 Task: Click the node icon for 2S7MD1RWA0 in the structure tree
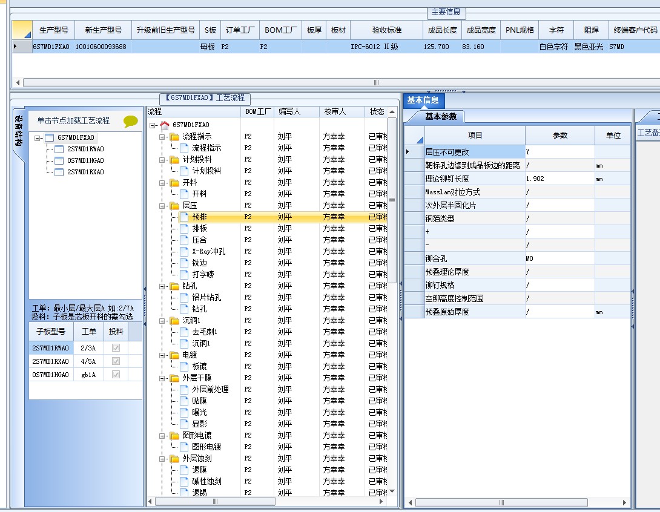coord(59,149)
